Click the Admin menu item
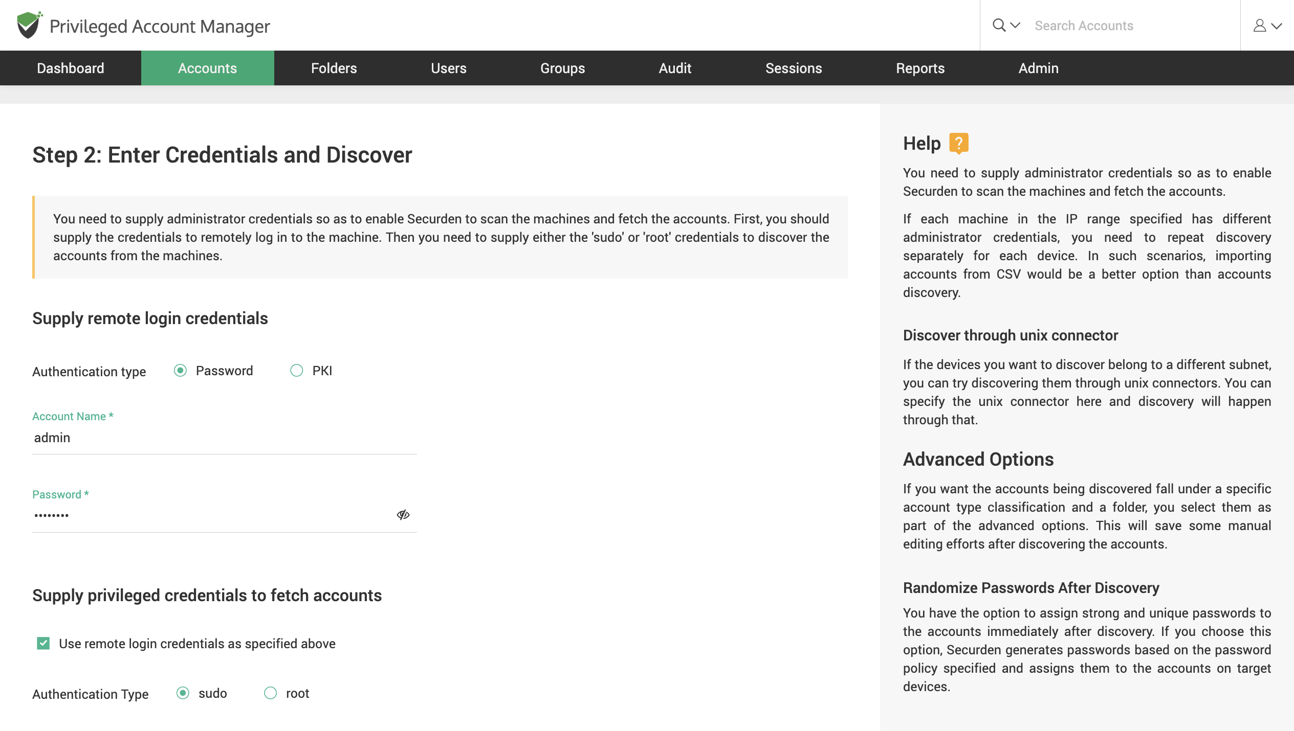 (1038, 67)
